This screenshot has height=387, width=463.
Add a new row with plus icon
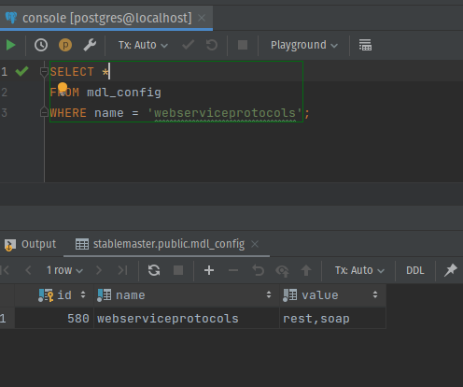[x=209, y=270]
